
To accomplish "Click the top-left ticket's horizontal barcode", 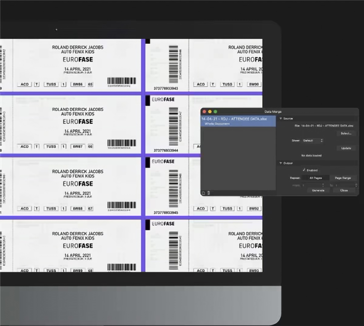I will pyautogui.click(x=121, y=81).
